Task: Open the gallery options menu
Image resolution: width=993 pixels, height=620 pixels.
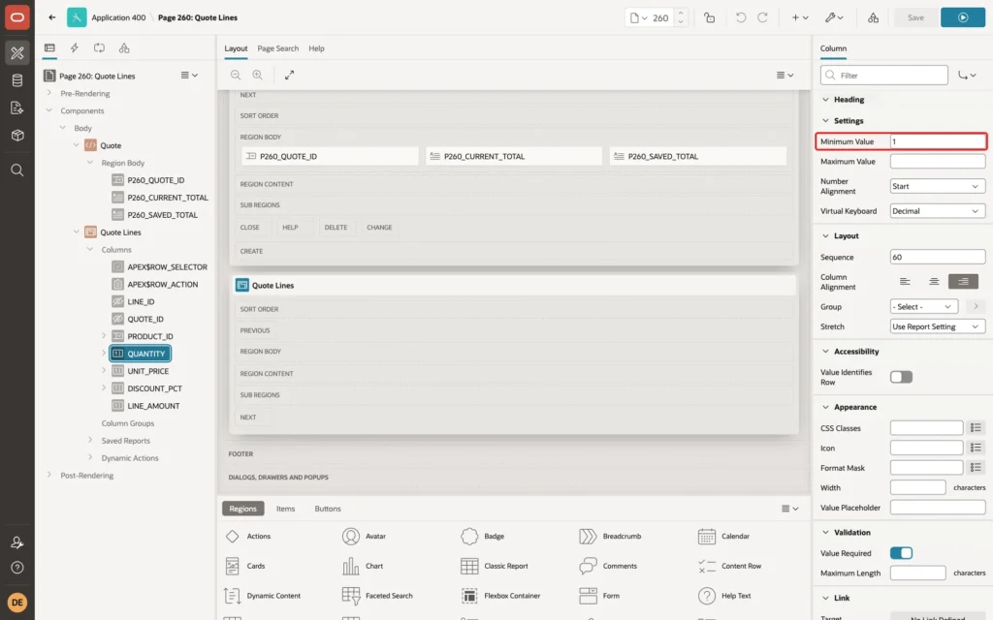Action: click(x=789, y=509)
